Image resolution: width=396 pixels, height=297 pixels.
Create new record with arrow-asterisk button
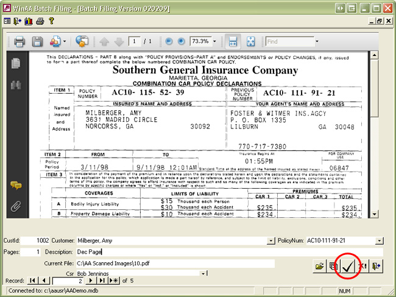click(x=114, y=281)
